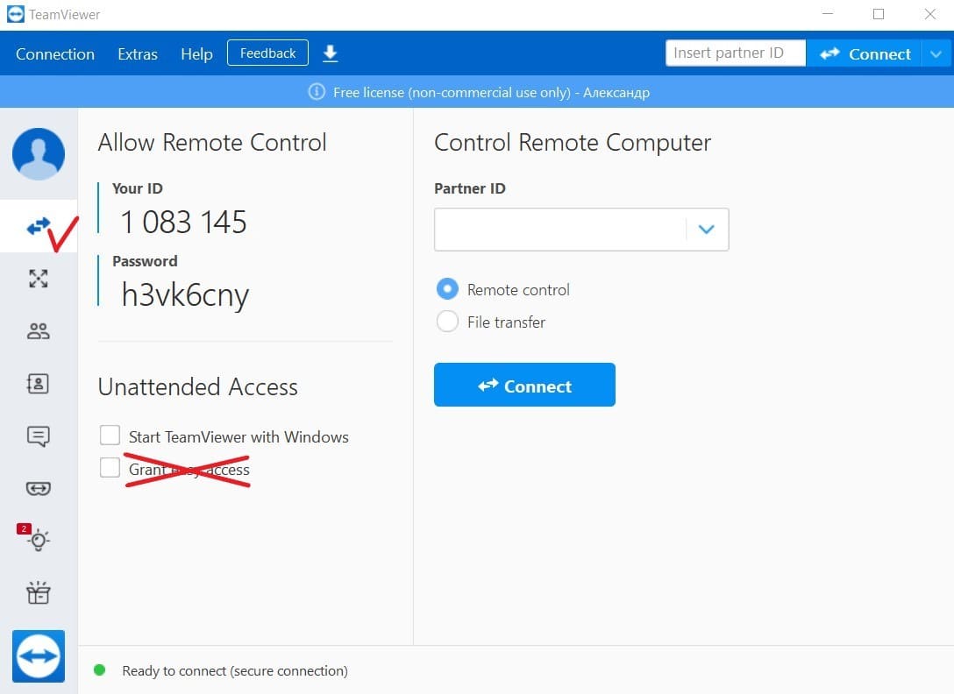The height and width of the screenshot is (694, 954).
Task: Expand the top Connect button dropdown arrow
Action: pyautogui.click(x=936, y=53)
